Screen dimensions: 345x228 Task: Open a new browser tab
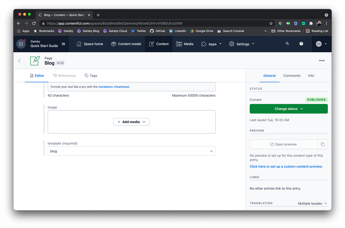tap(98, 15)
